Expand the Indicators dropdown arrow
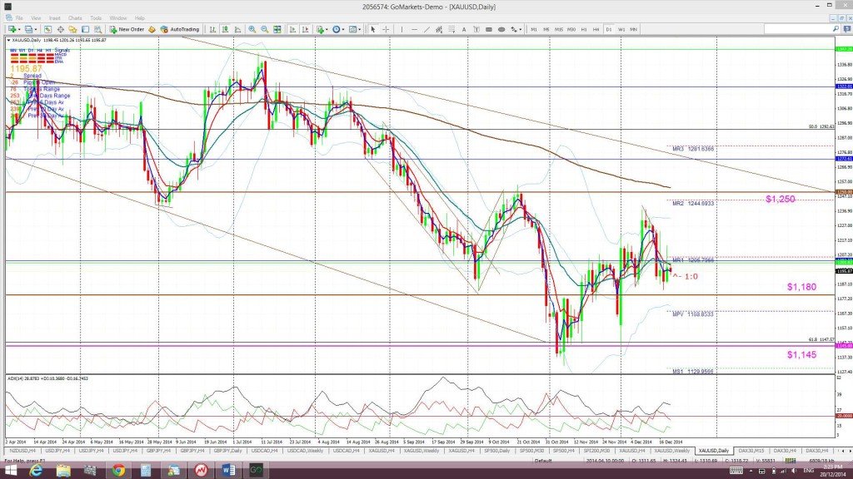The height and width of the screenshot is (479, 853). (327, 29)
